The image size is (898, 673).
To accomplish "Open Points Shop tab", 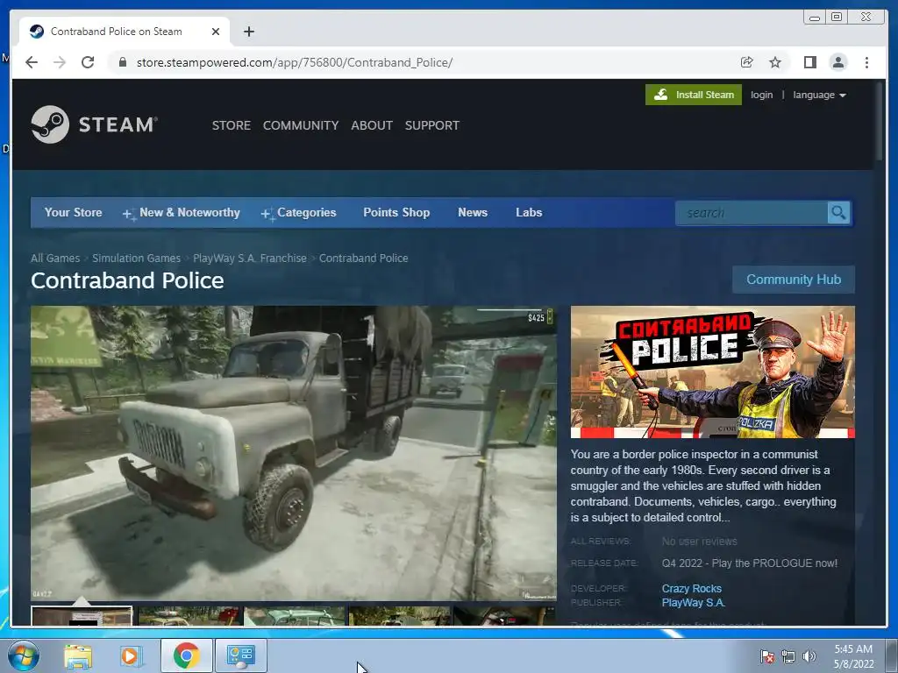I will [x=396, y=212].
